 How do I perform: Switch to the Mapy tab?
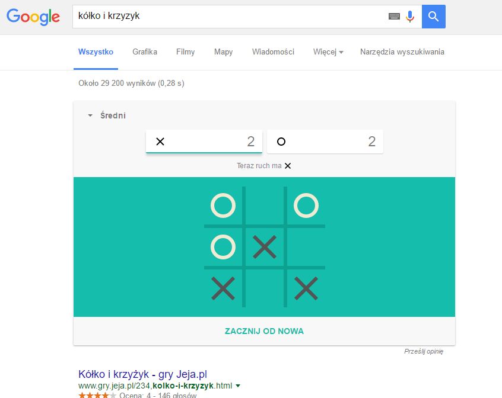223,52
